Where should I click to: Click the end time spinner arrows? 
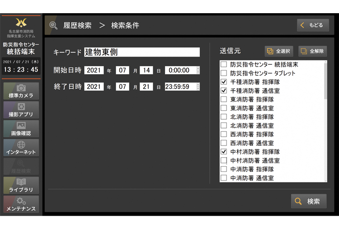198,86
